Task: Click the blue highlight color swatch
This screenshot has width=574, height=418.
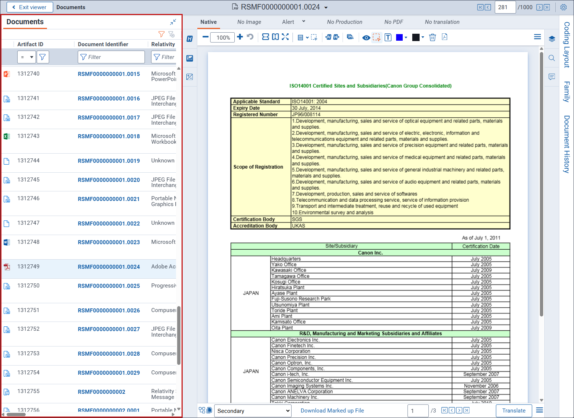Action: tap(399, 37)
